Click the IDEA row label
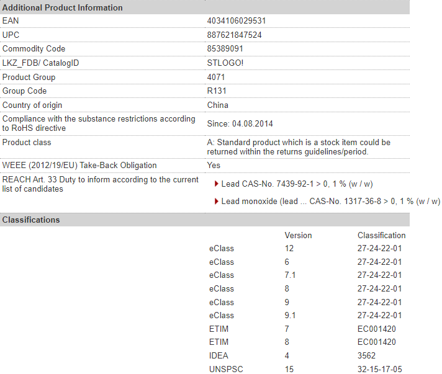 tap(219, 355)
